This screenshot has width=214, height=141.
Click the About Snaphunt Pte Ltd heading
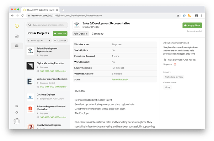tap(176, 43)
